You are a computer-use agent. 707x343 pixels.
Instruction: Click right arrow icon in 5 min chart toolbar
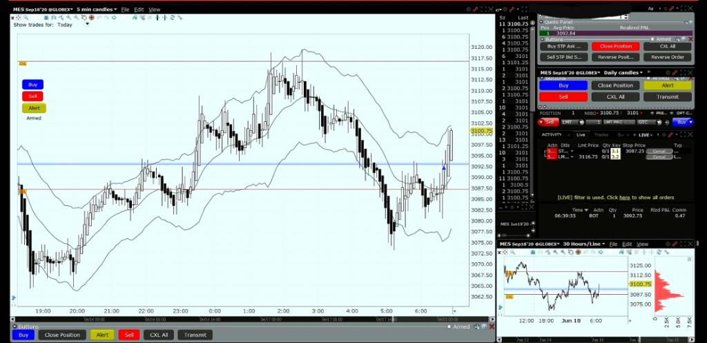pos(114,17)
